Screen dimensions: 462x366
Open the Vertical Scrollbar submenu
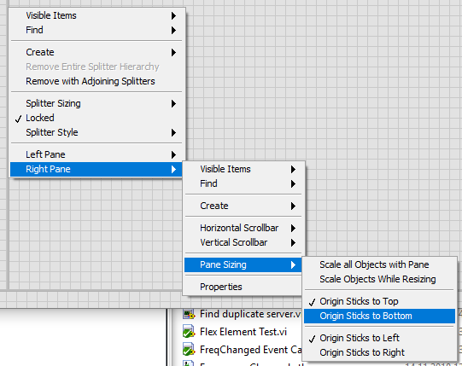pyautogui.click(x=243, y=242)
